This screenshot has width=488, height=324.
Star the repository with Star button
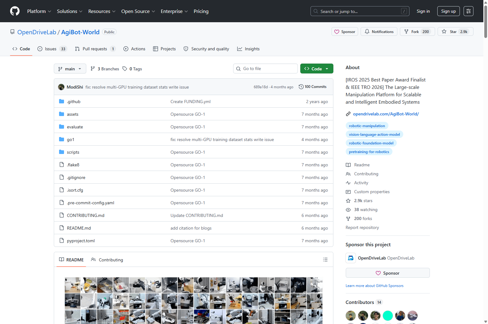[x=456, y=31]
